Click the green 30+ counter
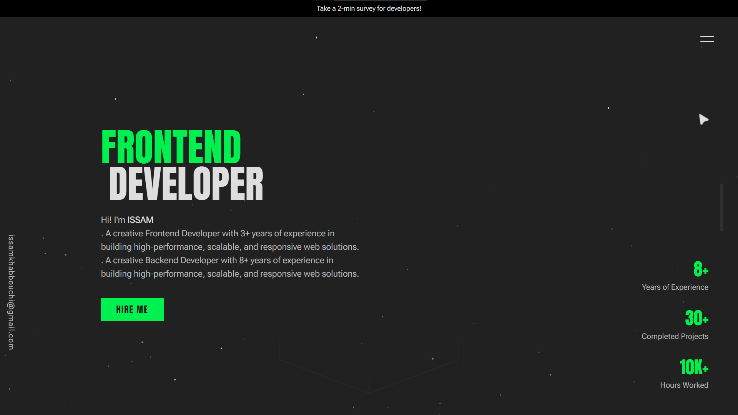This screenshot has width=738, height=415. pos(696,318)
